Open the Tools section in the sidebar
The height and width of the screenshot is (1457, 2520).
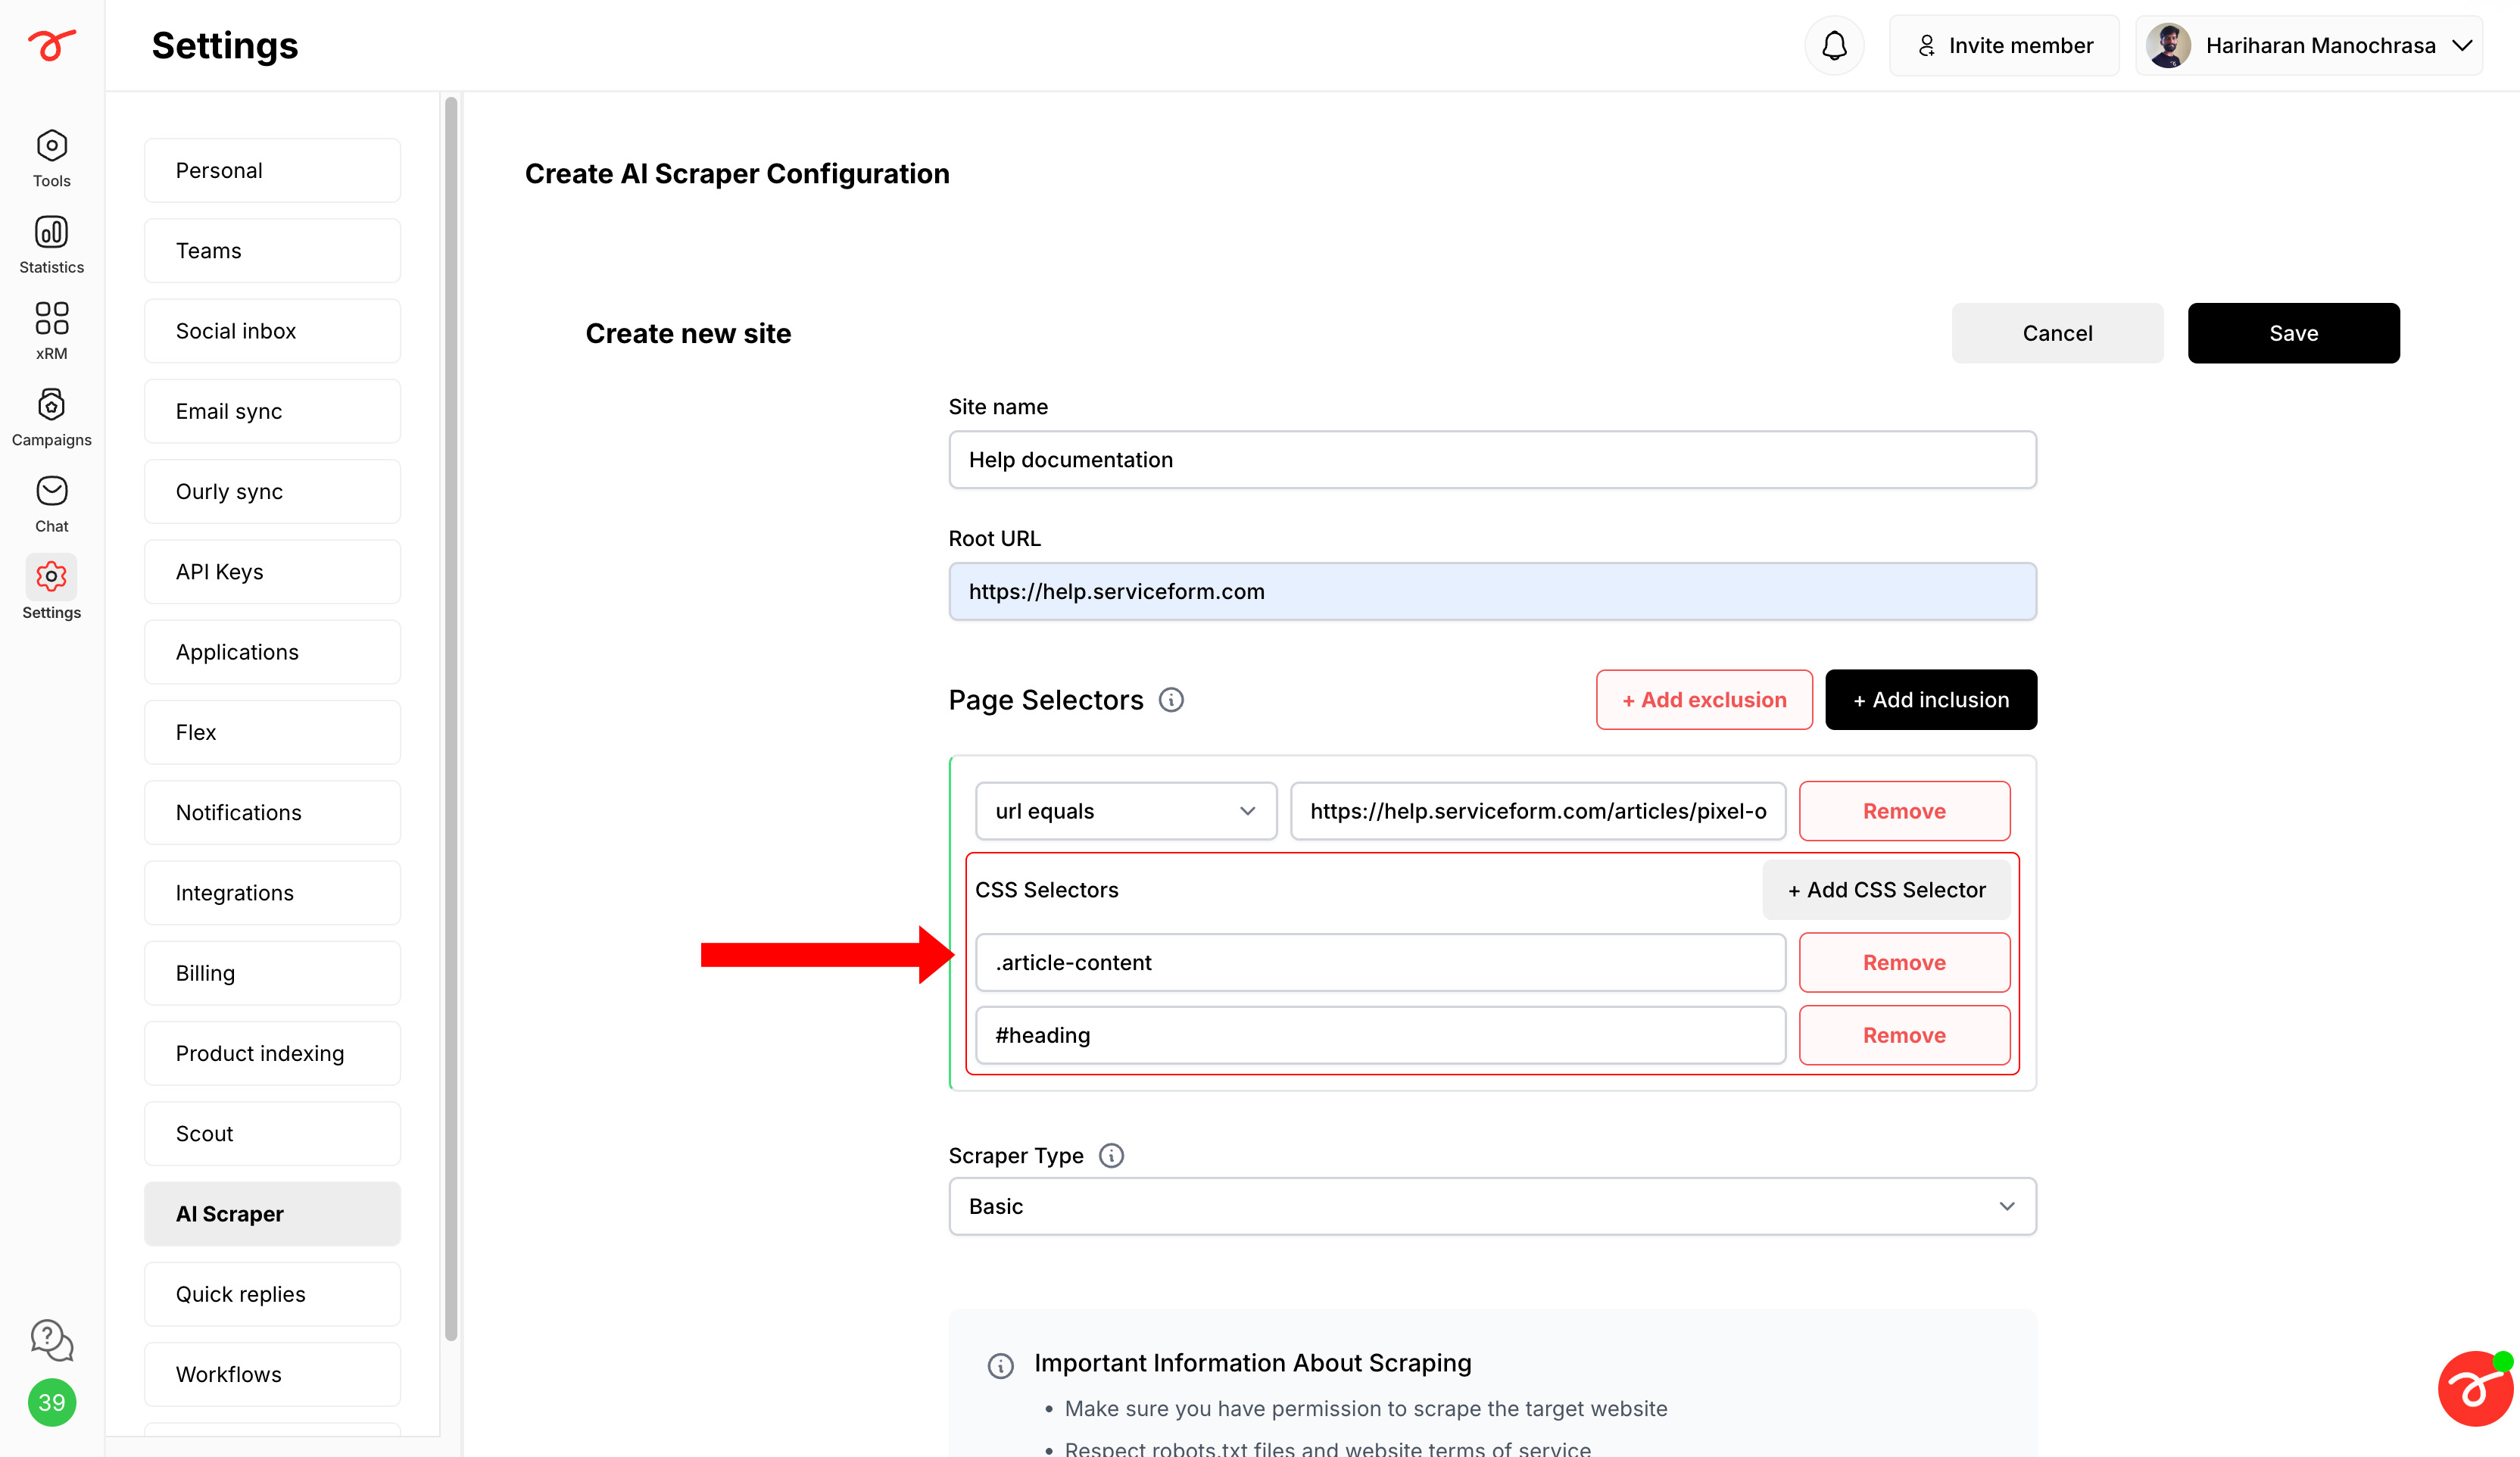pos(51,158)
